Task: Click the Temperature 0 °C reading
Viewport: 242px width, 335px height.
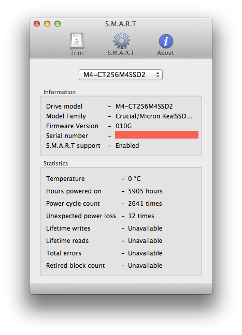Action: coord(134,178)
